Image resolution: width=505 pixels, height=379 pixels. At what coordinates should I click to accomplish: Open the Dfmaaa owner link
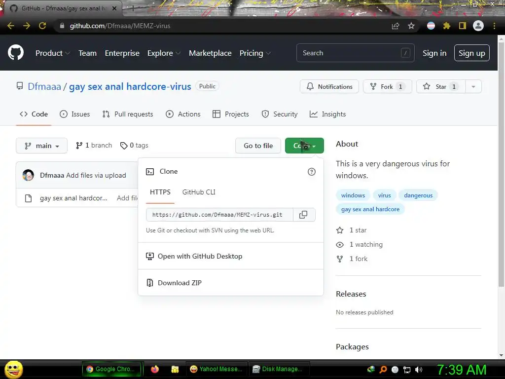[x=44, y=86]
